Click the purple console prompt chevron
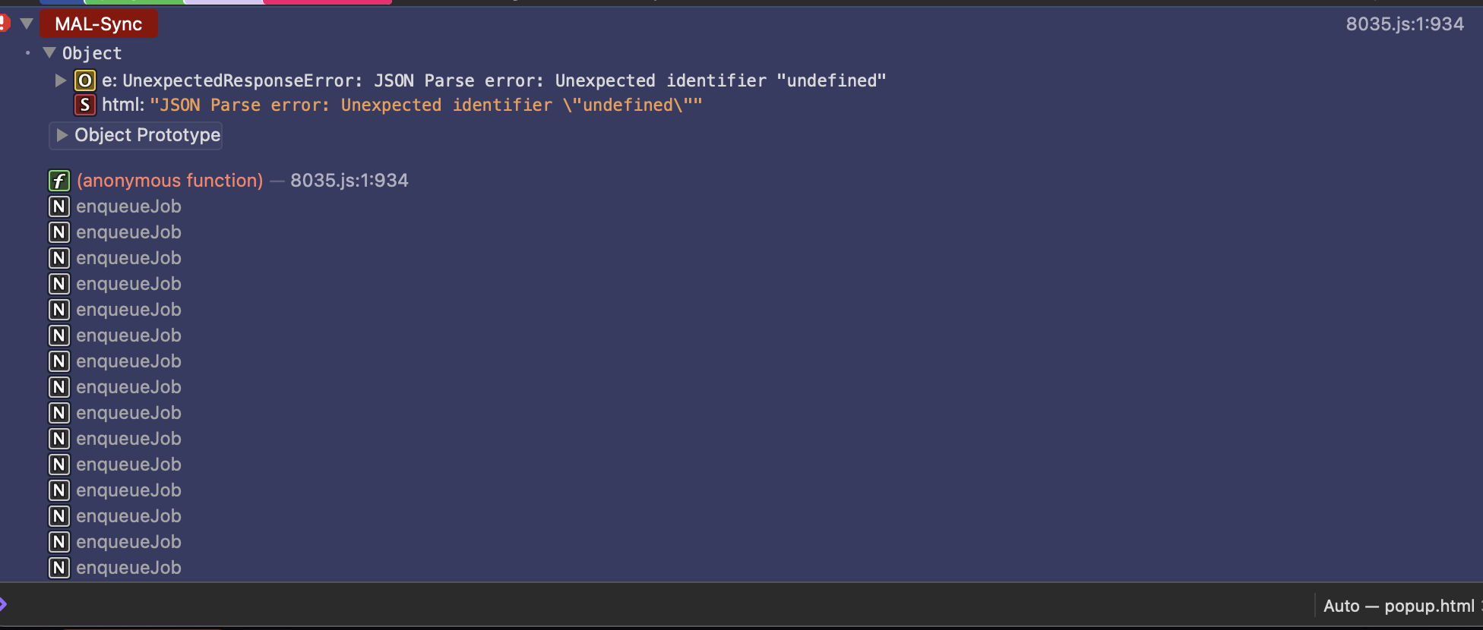Screen dimensions: 1483x630 point(3,605)
